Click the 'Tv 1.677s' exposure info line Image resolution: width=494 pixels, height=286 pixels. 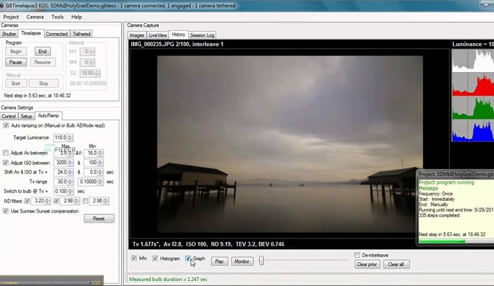click(x=208, y=244)
